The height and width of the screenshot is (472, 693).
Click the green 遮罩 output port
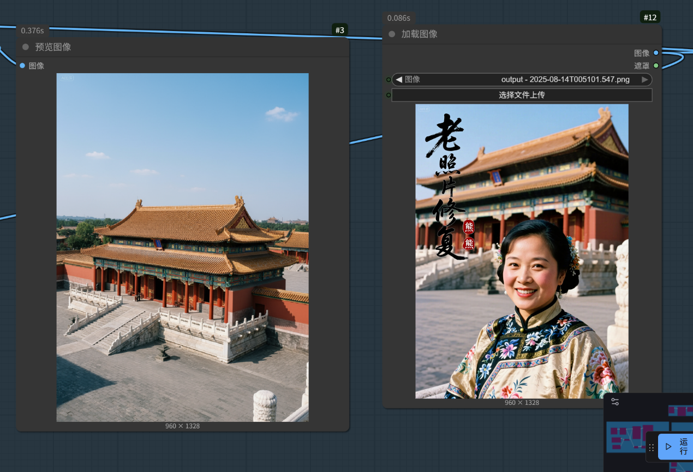[656, 65]
